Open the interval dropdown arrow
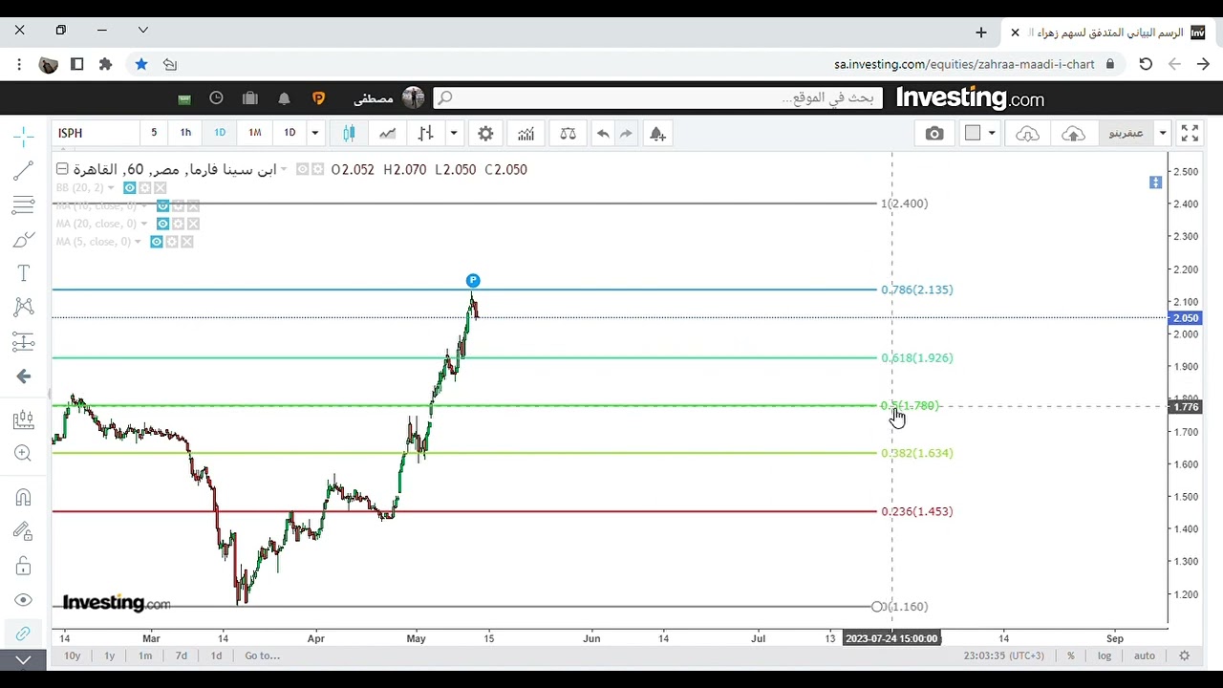Image resolution: width=1223 pixels, height=688 pixels. point(314,133)
